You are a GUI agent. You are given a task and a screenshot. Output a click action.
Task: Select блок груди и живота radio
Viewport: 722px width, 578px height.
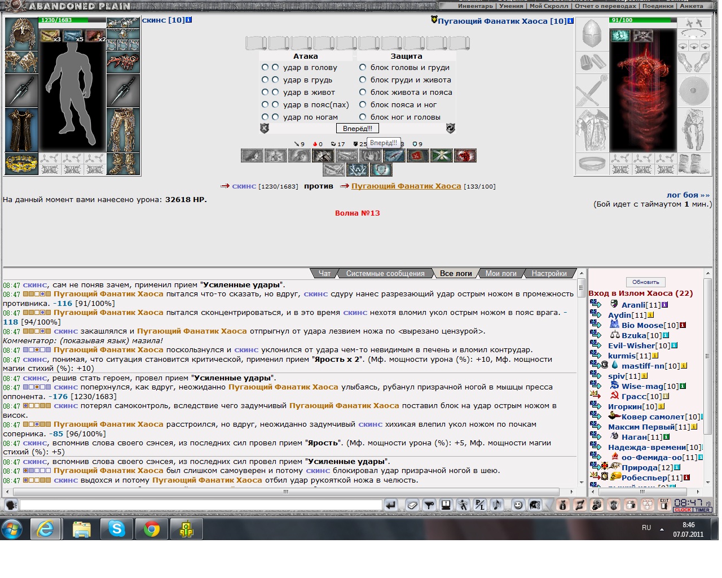coord(363,80)
